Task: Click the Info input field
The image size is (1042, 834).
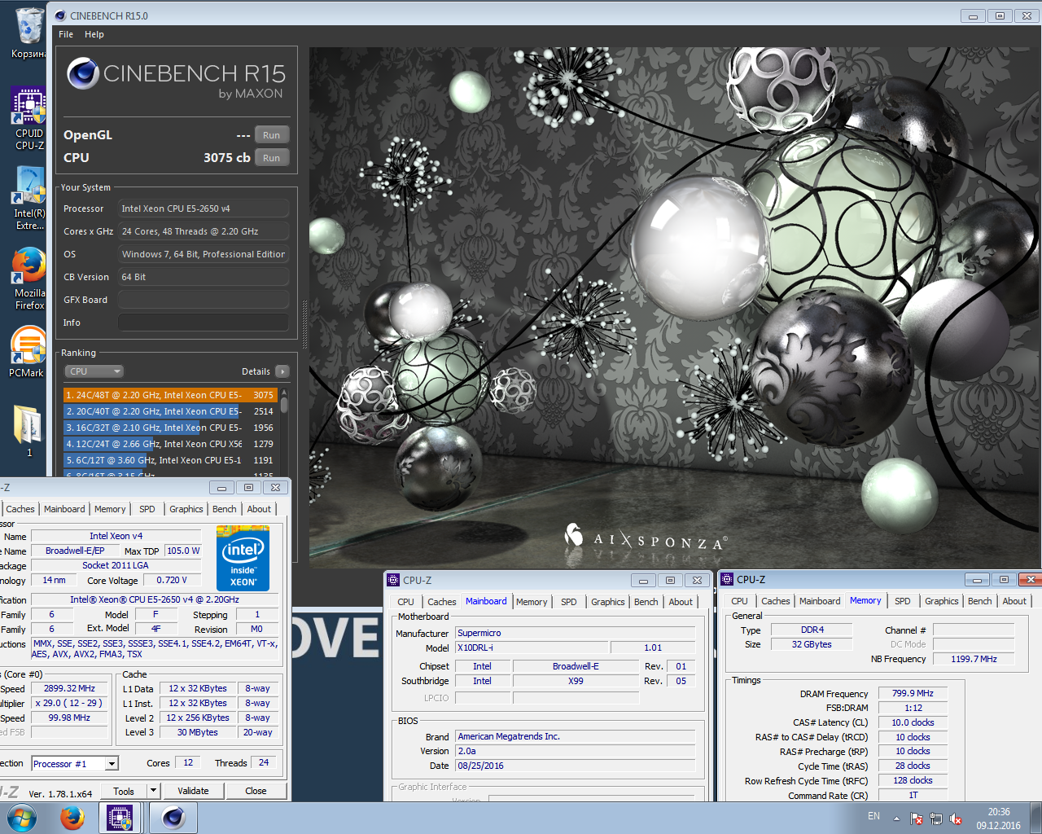Action: [x=204, y=323]
